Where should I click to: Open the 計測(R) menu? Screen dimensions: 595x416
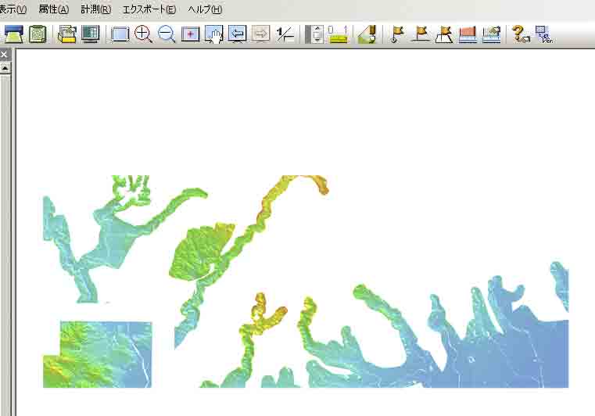95,9
